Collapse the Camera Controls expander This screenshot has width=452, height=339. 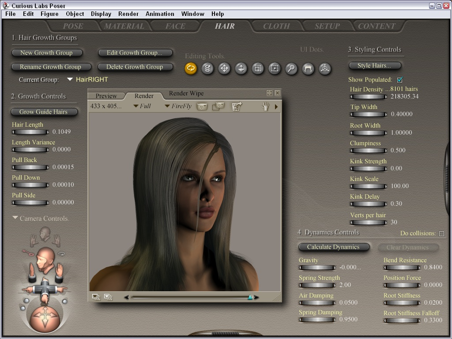(x=15, y=218)
